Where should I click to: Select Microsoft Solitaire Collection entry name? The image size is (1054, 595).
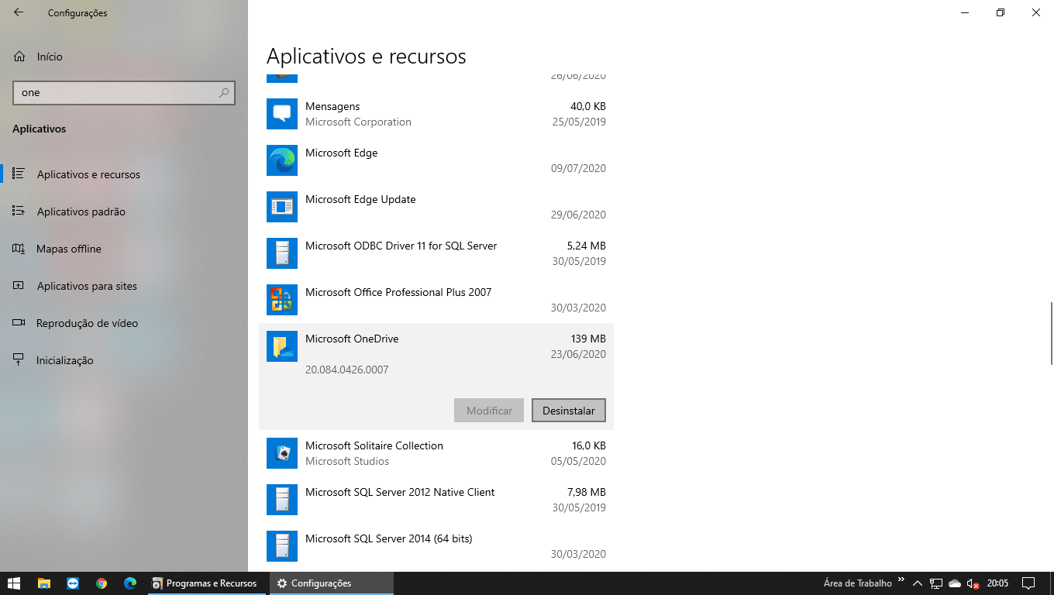[374, 445]
